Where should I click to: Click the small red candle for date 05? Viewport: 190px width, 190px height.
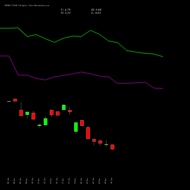[15, 100]
